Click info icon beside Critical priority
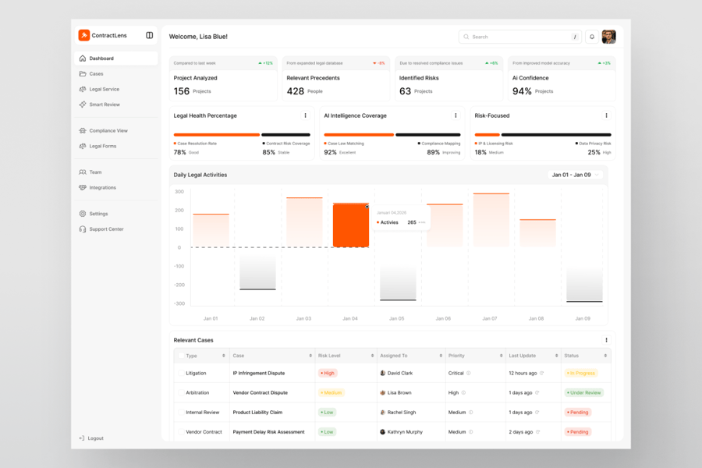 click(x=469, y=373)
